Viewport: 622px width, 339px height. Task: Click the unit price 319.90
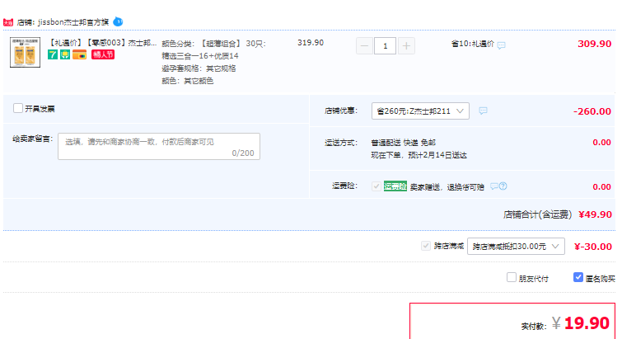pyautogui.click(x=311, y=42)
